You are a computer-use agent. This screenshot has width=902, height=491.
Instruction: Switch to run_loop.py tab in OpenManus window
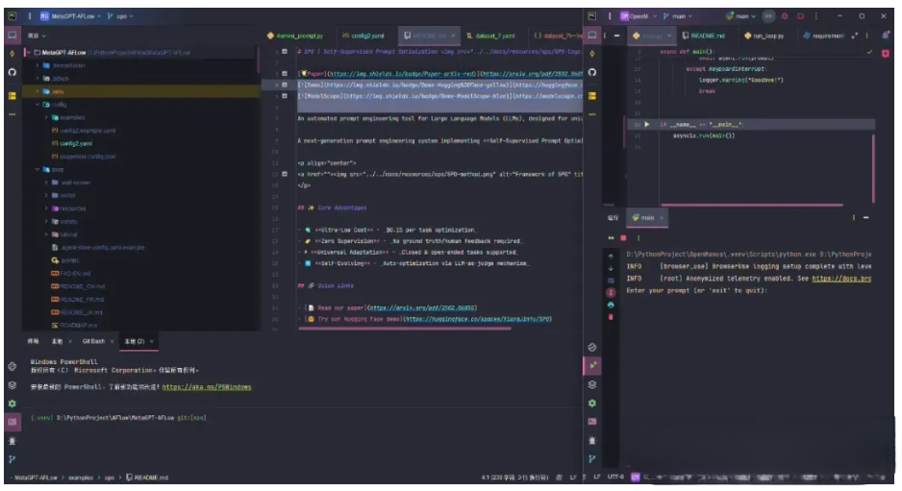tap(764, 36)
